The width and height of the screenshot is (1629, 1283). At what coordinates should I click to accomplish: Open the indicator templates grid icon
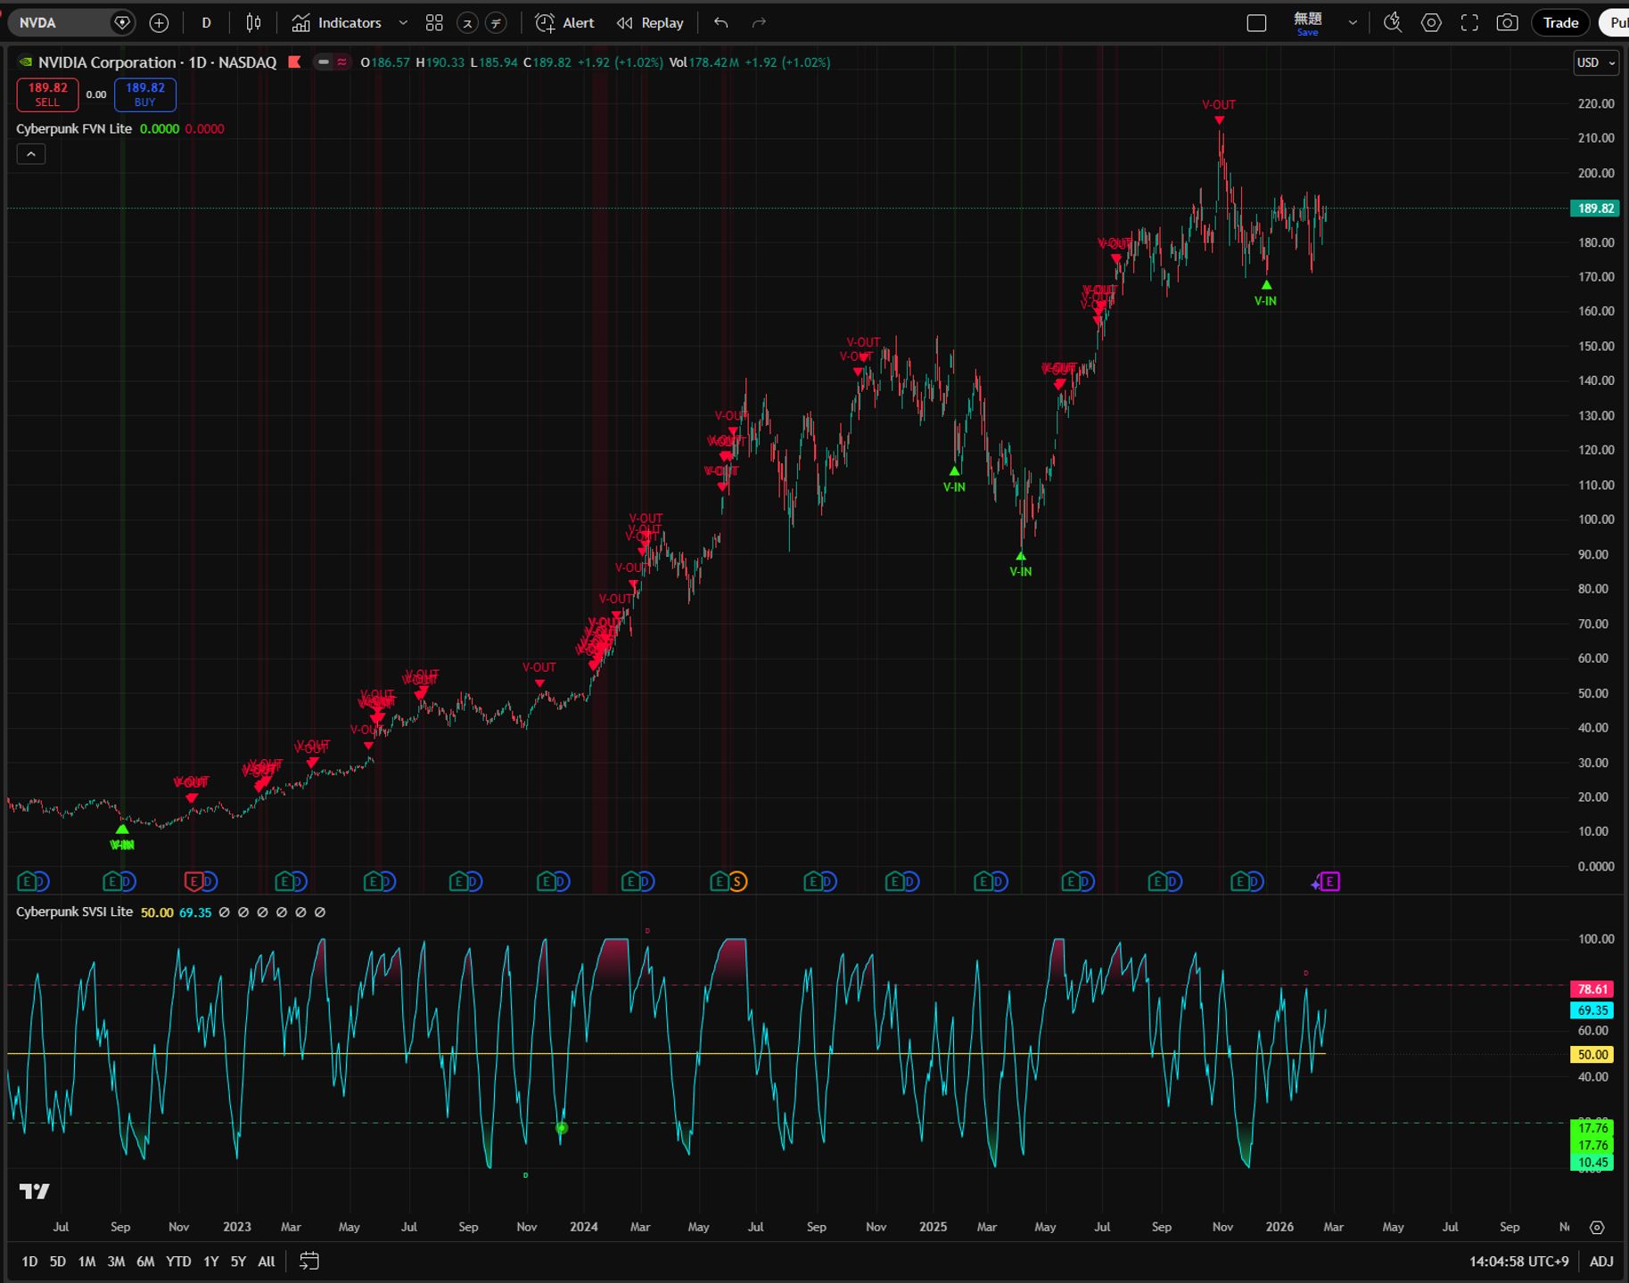434,23
